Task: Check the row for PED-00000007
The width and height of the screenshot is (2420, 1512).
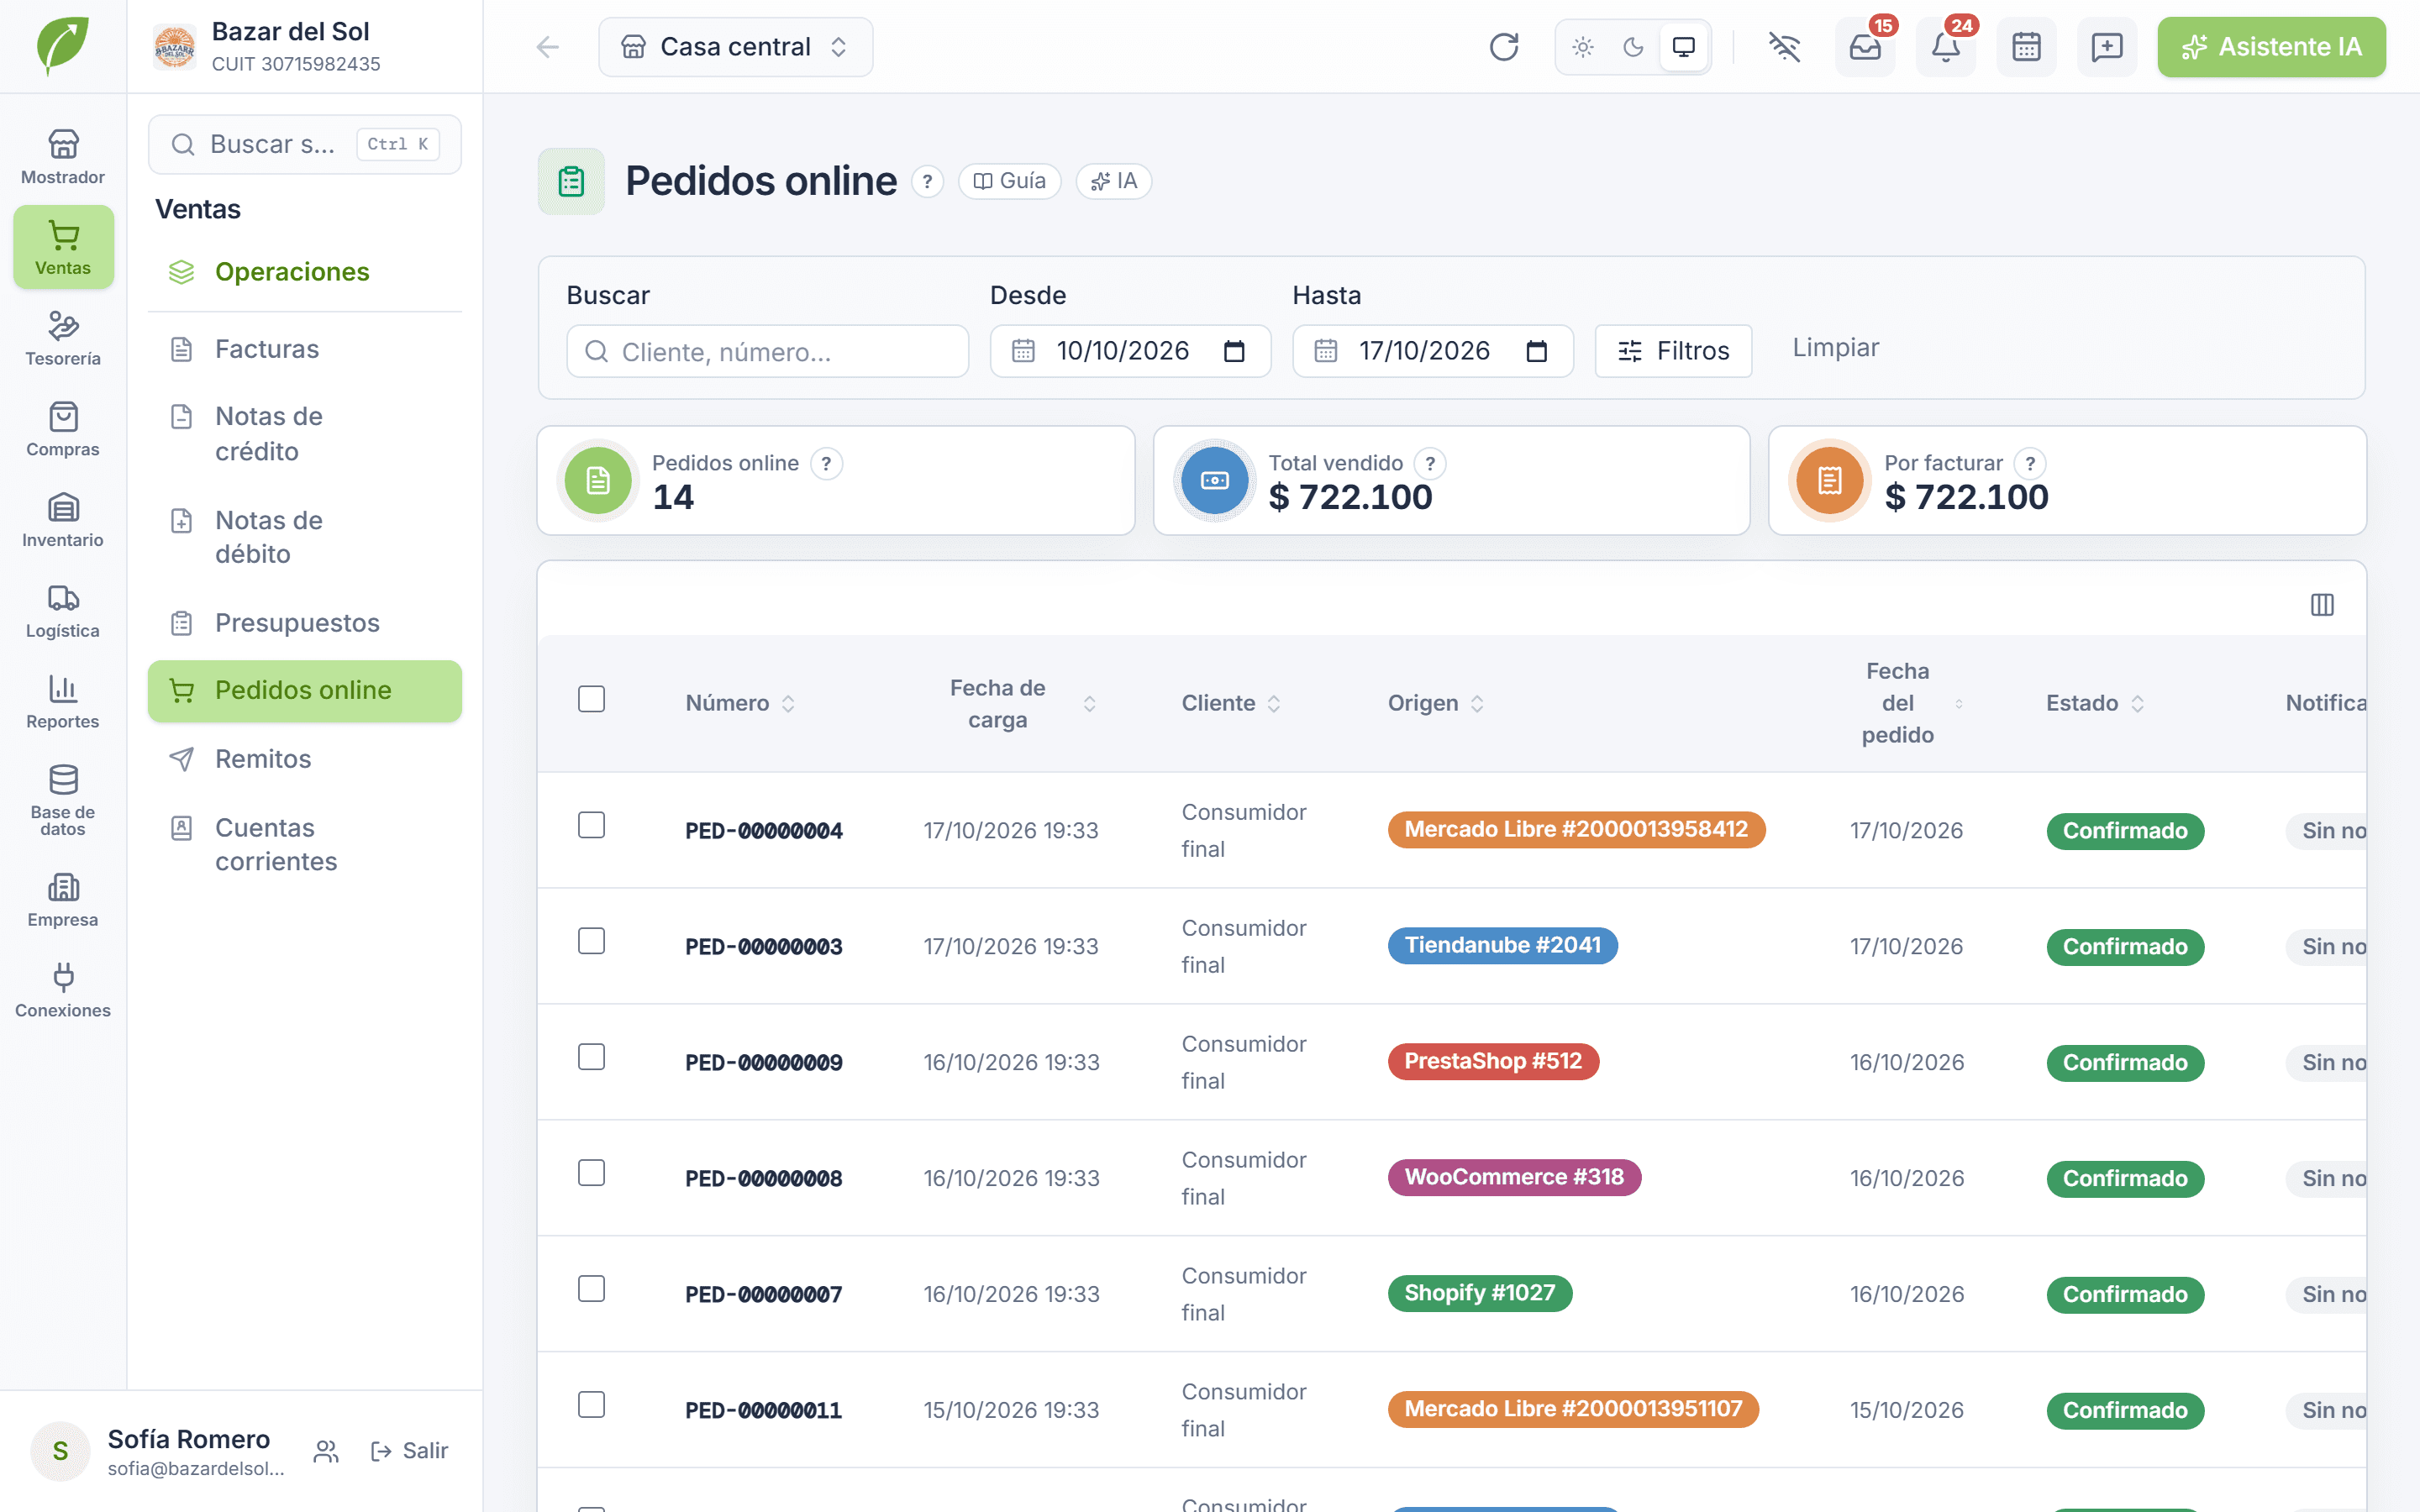Action: tap(592, 1289)
